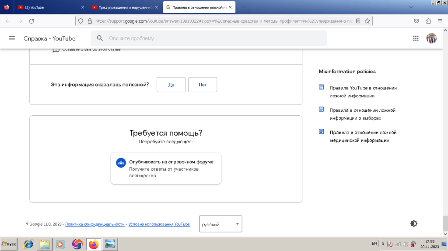Click the Google account avatar
The width and height of the screenshot is (448, 251).
431,38
